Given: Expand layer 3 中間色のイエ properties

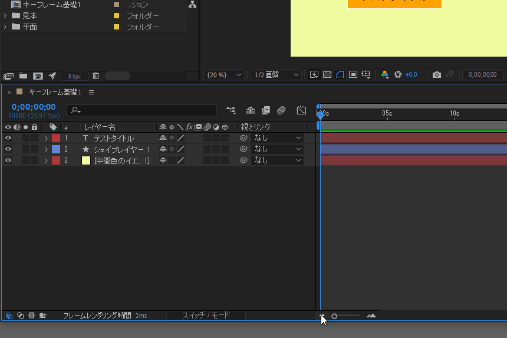Looking at the screenshot, I should [46, 161].
